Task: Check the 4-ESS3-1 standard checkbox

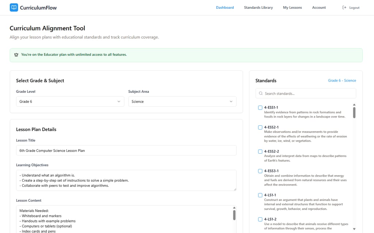Action: pos(260,171)
